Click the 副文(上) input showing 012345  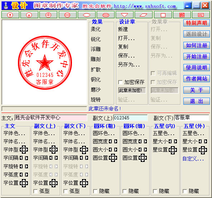click(x=130, y=118)
